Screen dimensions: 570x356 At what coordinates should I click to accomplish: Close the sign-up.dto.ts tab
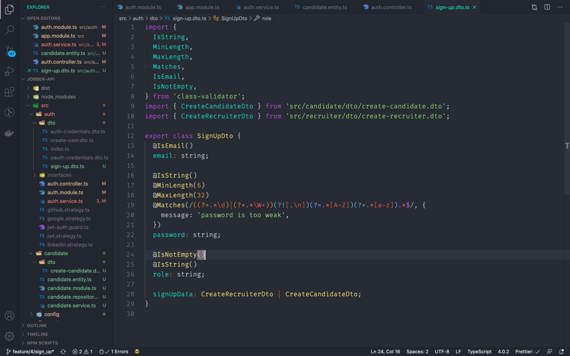click(x=474, y=7)
